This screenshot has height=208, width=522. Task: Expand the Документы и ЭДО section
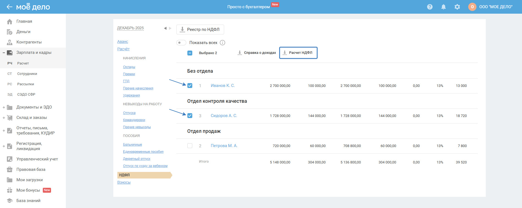4,107
